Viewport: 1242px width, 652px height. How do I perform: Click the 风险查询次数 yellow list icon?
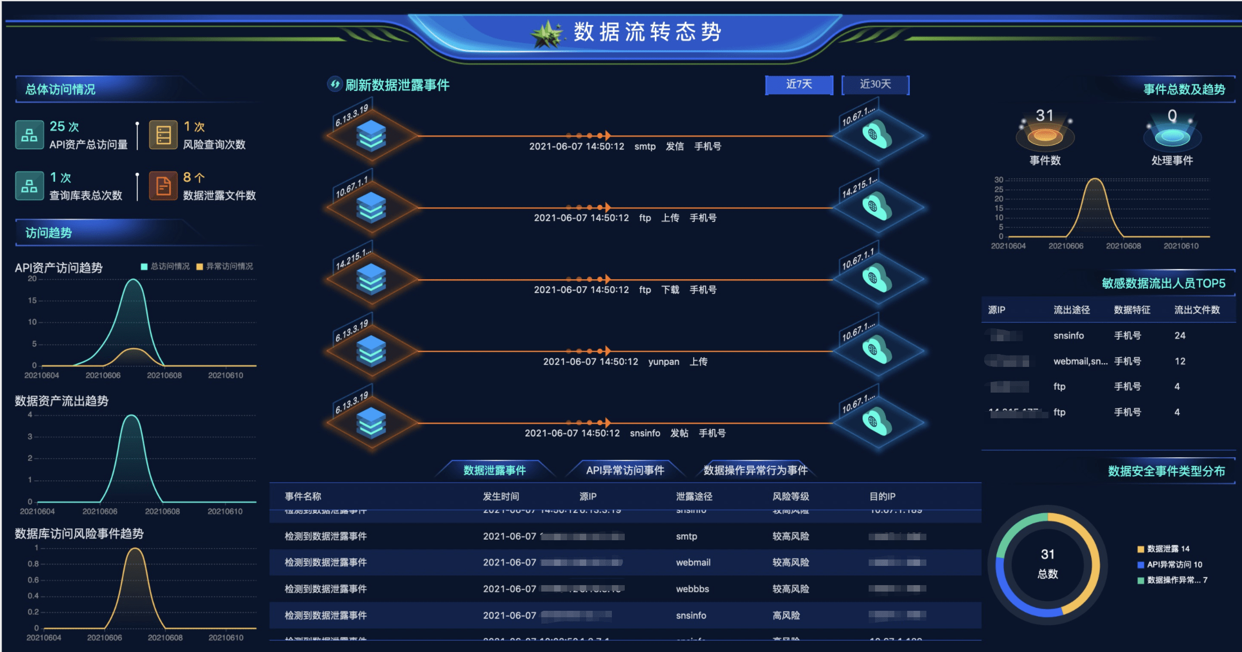point(163,135)
